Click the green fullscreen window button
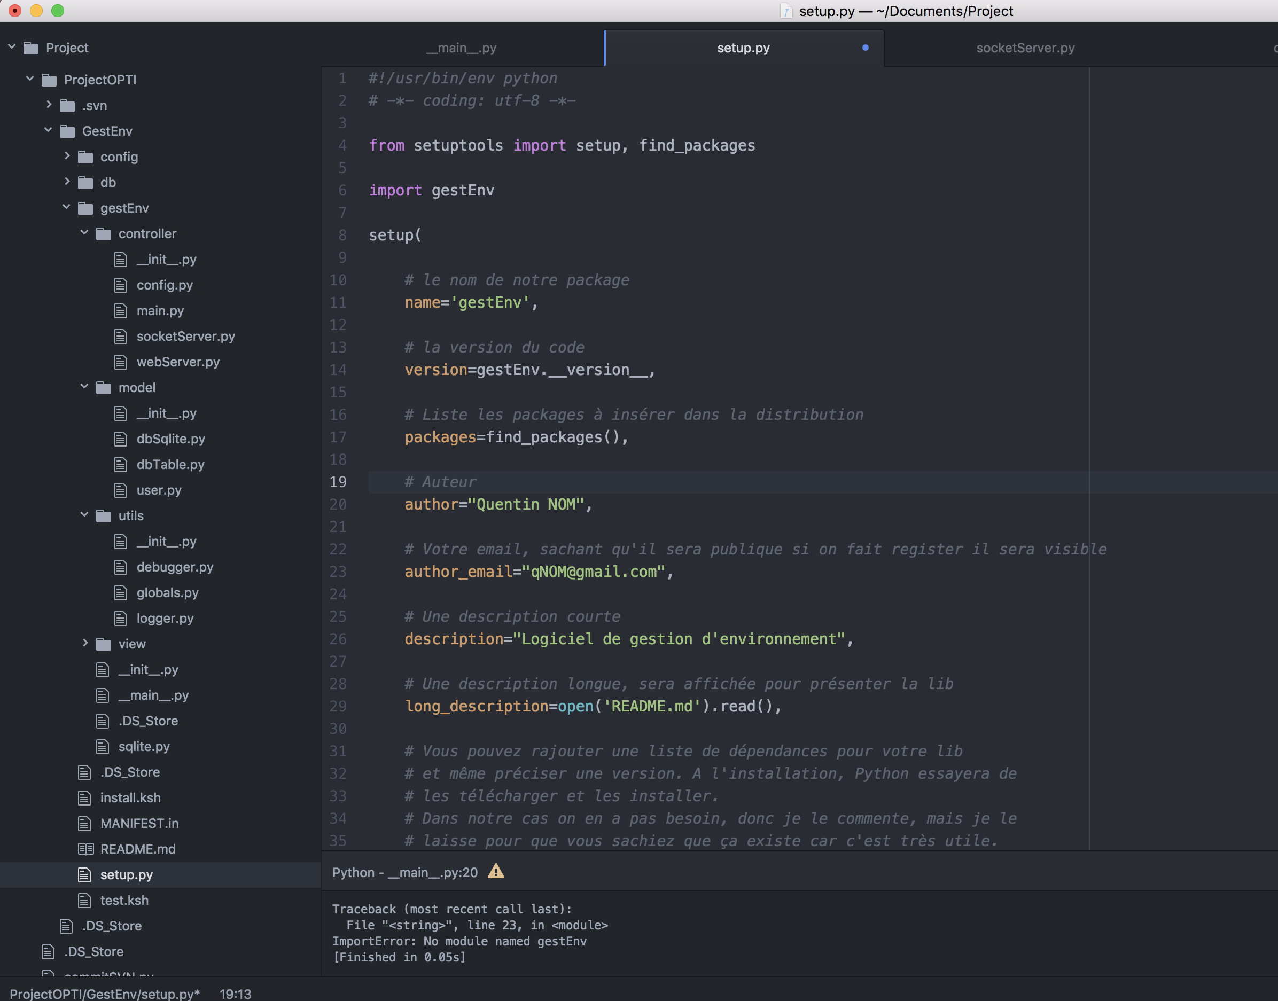1278x1001 pixels. (x=58, y=11)
